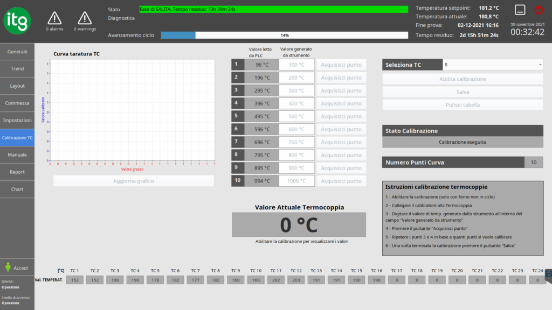Click Acquisisci punto for row 4
This screenshot has width=552, height=310.
(x=341, y=103)
